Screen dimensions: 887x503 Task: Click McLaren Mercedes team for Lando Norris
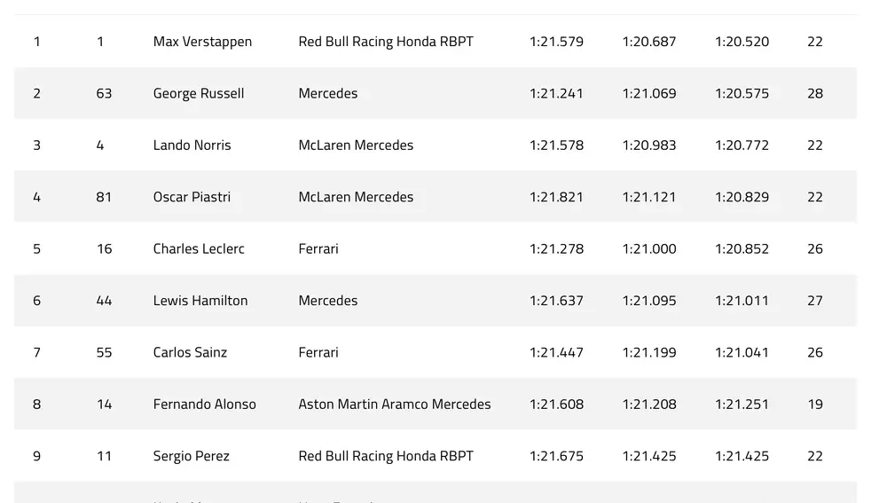tap(356, 145)
